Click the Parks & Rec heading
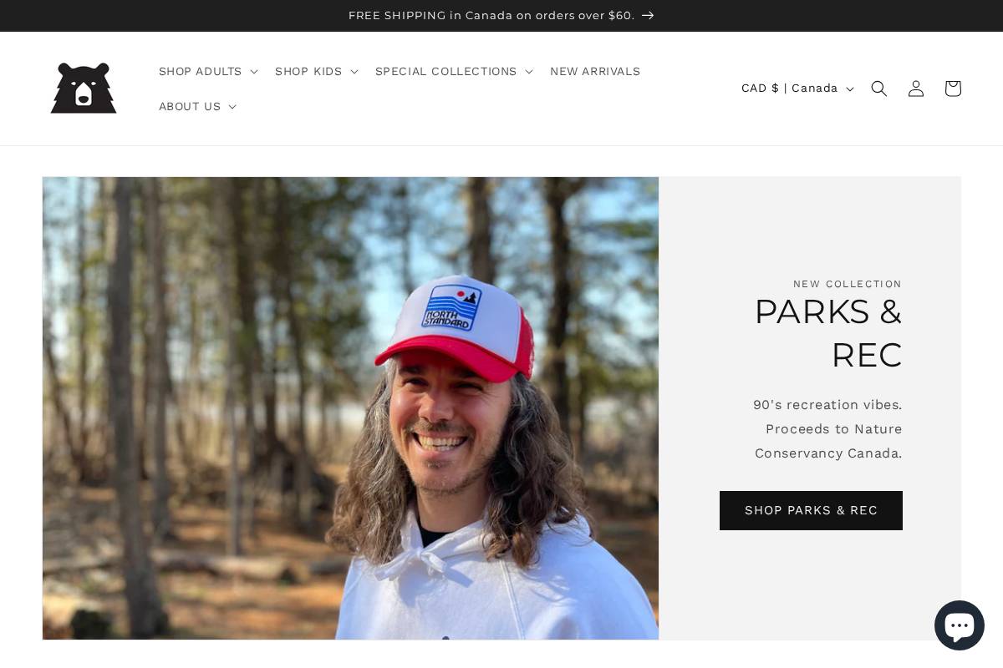Viewport: 1003px width, 668px height. click(x=827, y=333)
